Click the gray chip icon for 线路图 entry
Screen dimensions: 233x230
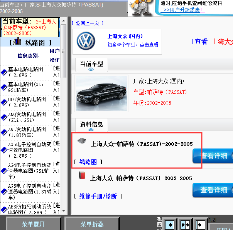(82, 140)
